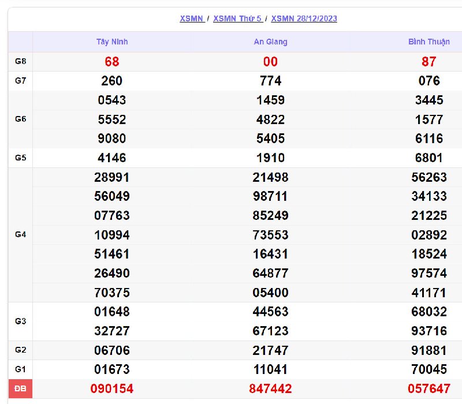Screen dimensions: 462x404
Task: Click the Bình Thuận province header
Action: 429,42
